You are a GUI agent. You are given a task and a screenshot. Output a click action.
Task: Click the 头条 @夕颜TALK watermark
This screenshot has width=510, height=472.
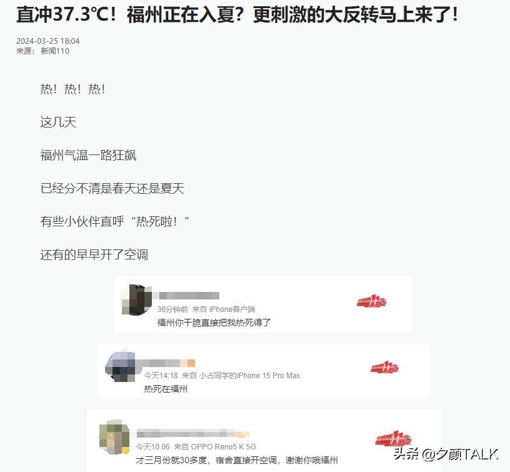(x=446, y=454)
